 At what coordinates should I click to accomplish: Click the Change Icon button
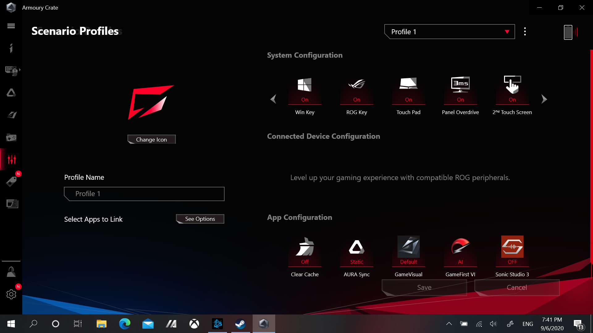click(151, 139)
